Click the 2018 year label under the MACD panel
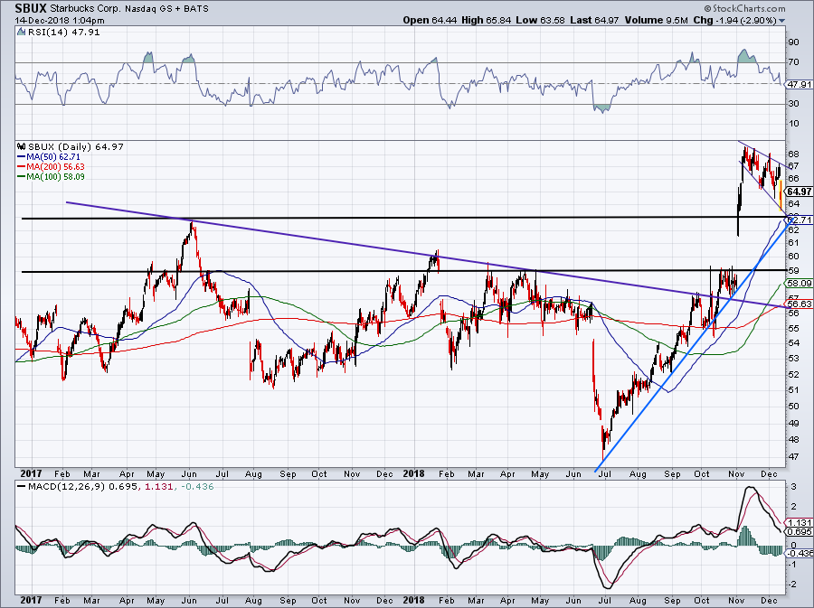Viewport: 814px width, 608px height. coord(413,600)
